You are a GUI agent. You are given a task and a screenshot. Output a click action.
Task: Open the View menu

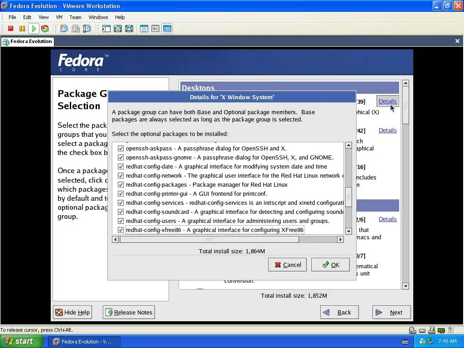[x=43, y=17]
